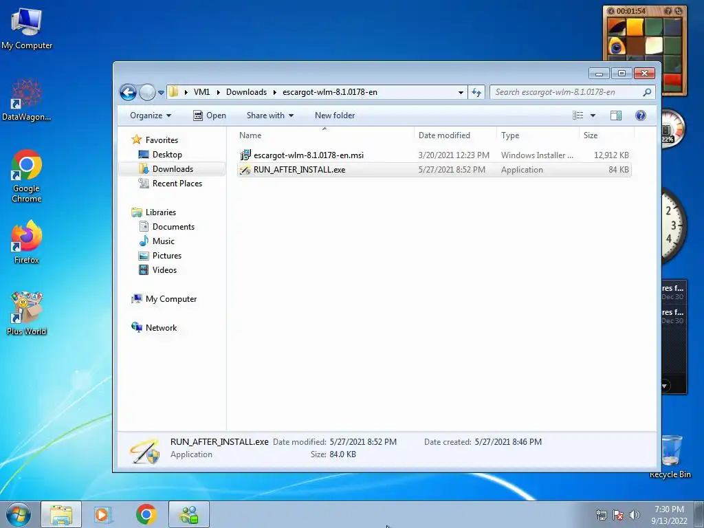Open the Windows Start orb
The width and height of the screenshot is (704, 528).
tap(19, 514)
